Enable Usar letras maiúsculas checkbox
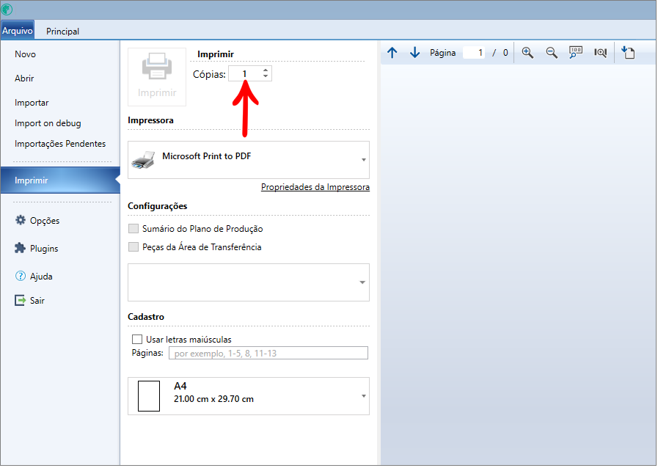 pos(136,340)
